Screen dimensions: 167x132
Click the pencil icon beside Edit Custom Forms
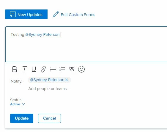click(56, 14)
